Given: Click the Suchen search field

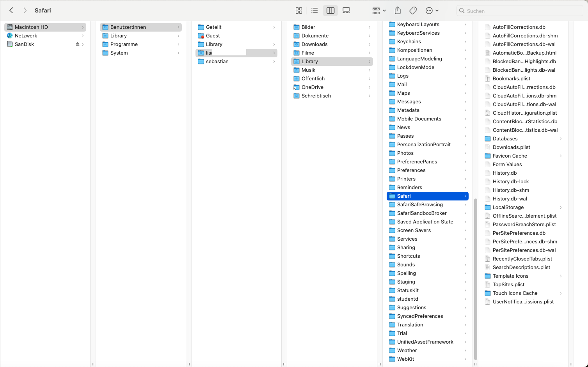Looking at the screenshot, I should point(520,11).
